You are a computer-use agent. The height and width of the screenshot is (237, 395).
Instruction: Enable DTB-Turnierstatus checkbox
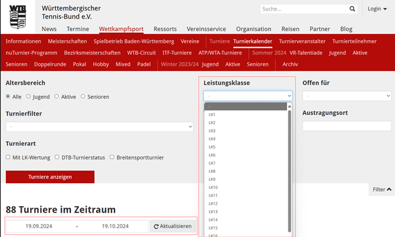click(57, 157)
